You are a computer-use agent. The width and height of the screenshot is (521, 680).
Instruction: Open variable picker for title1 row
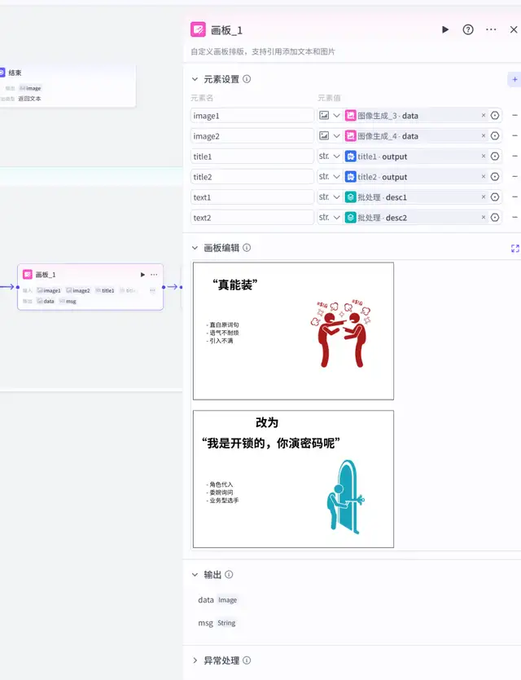tap(495, 156)
